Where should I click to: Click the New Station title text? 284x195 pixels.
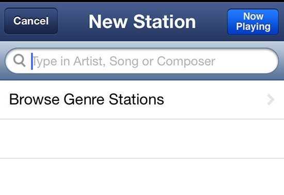tap(142, 22)
